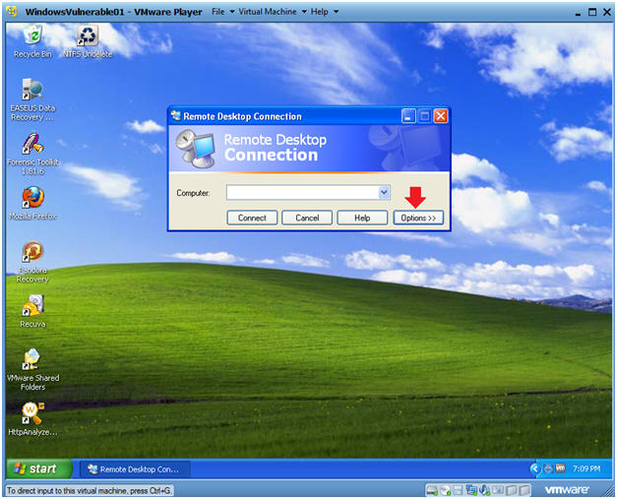The image size is (617, 499).
Task: Open the Computer dropdown arrow
Action: [384, 193]
